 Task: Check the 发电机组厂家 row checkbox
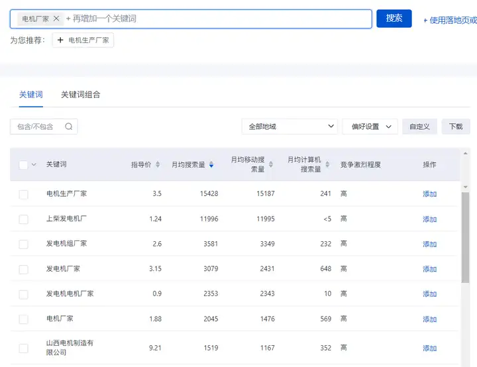coord(23,244)
